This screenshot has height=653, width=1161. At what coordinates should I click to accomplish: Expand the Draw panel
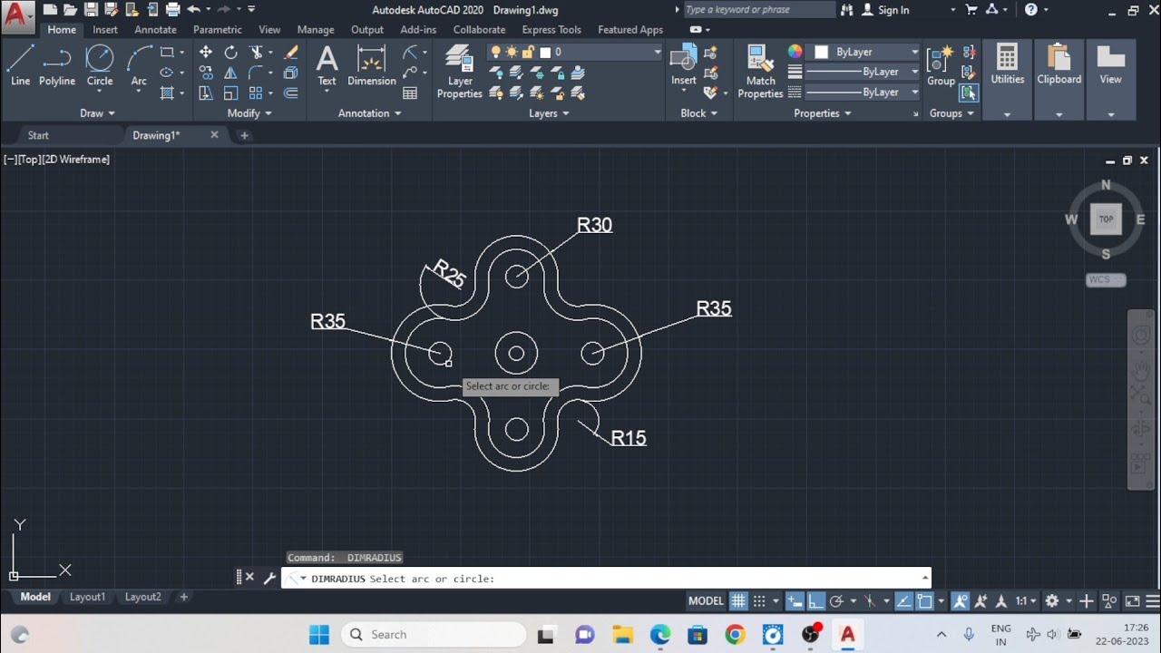coord(98,113)
